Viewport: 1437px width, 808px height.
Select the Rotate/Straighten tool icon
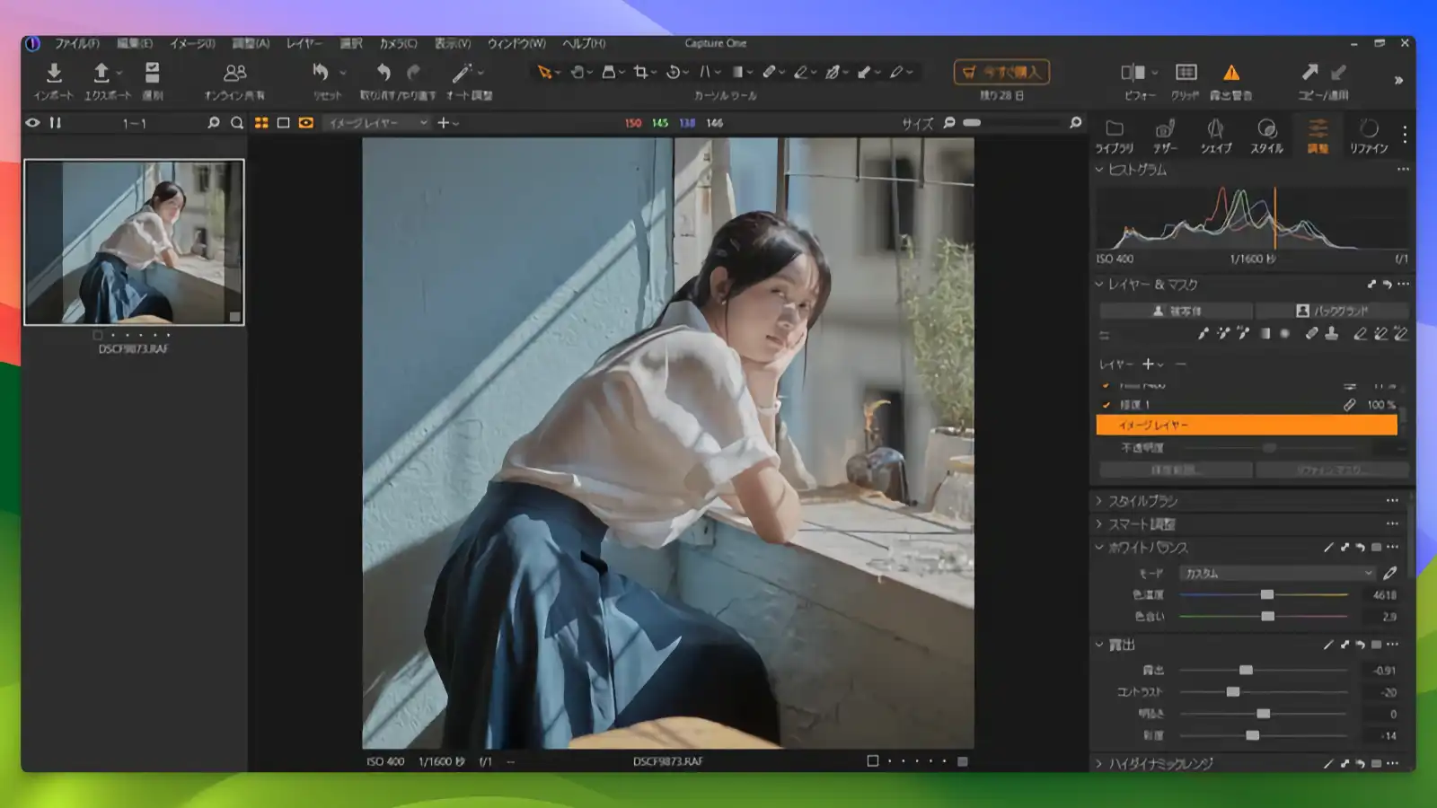(673, 72)
